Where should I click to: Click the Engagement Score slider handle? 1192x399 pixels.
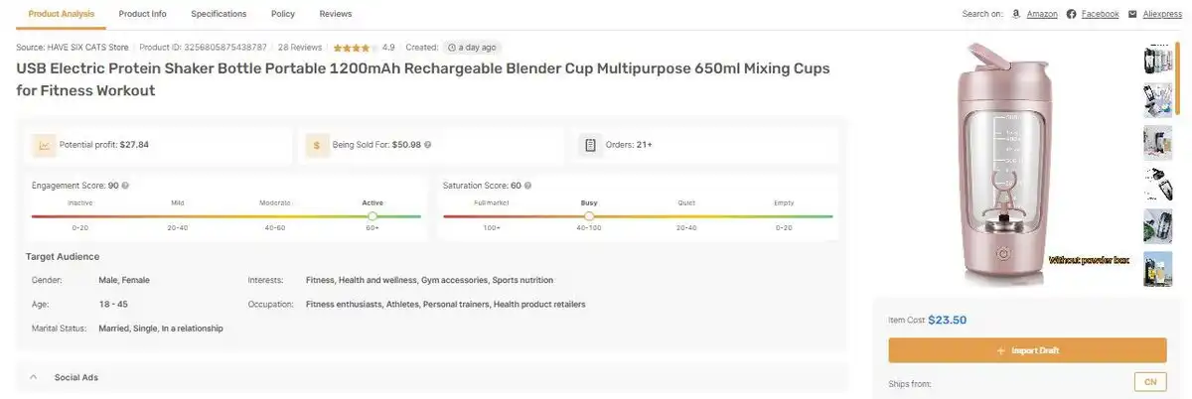click(x=372, y=215)
